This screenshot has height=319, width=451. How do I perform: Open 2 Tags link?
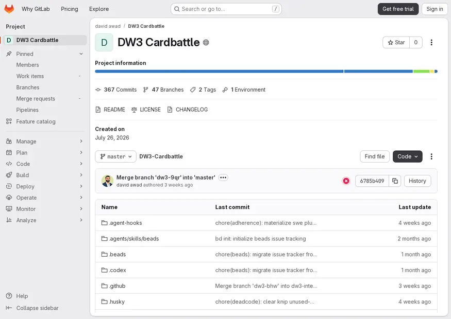point(203,90)
